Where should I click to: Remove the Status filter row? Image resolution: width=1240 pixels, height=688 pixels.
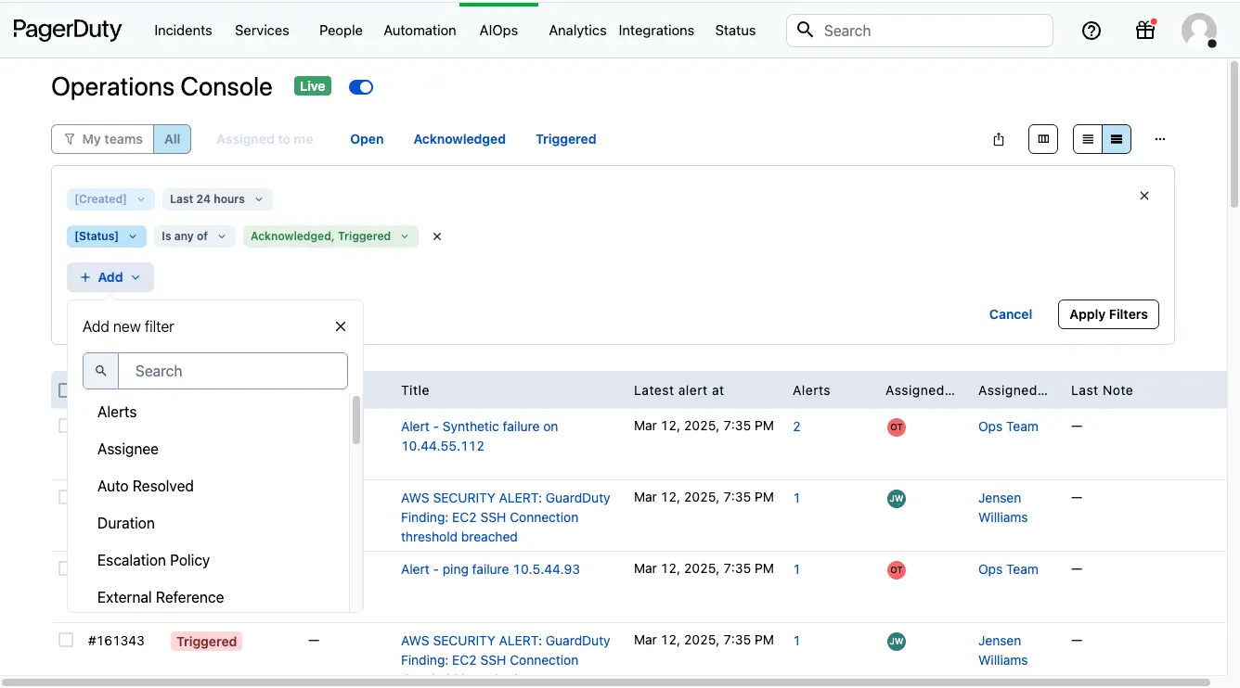[x=437, y=236]
